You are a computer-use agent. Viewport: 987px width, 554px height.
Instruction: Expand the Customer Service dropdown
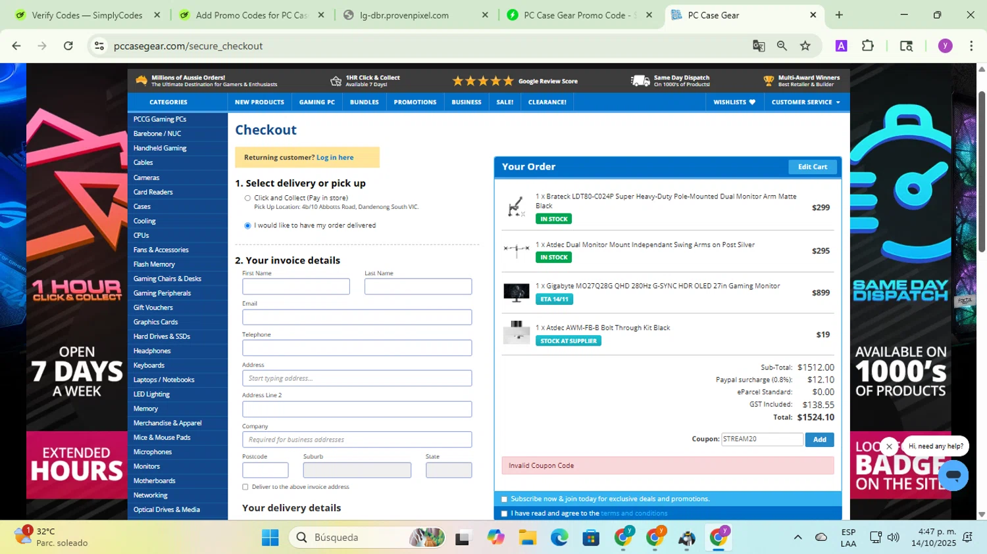[805, 102]
